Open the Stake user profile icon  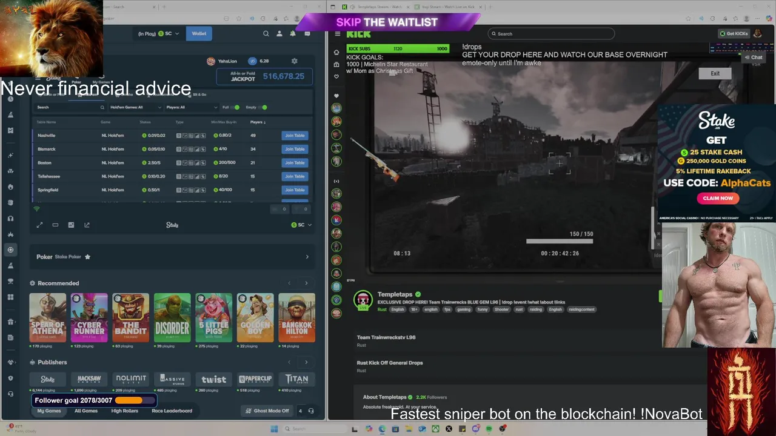[x=279, y=33]
